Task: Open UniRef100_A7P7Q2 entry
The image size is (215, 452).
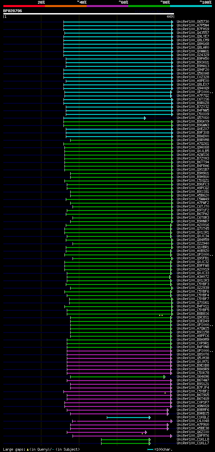Action: click(193, 95)
